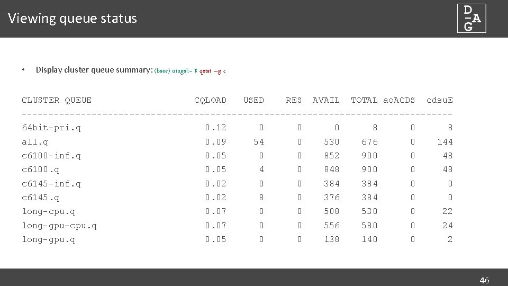Click the USED column header
The width and height of the screenshot is (508, 286).
(253, 100)
